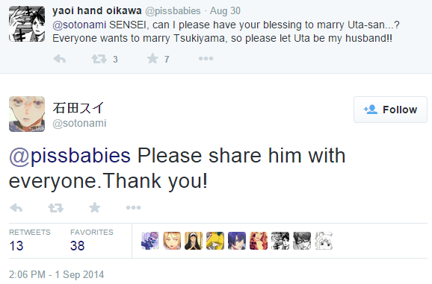Follow the @sotonami account
The height and width of the screenshot is (284, 432).
coord(390,110)
